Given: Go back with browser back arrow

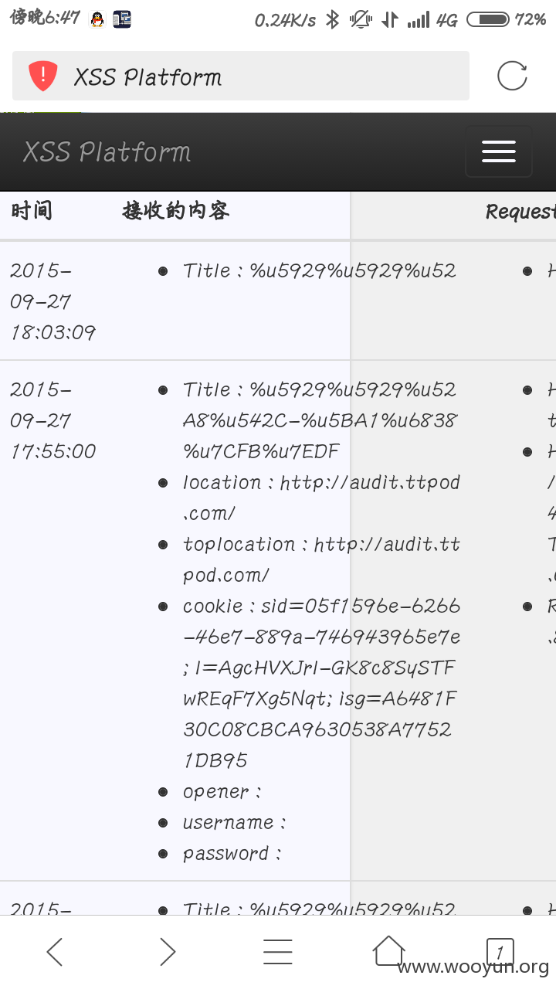Looking at the screenshot, I should click(54, 952).
